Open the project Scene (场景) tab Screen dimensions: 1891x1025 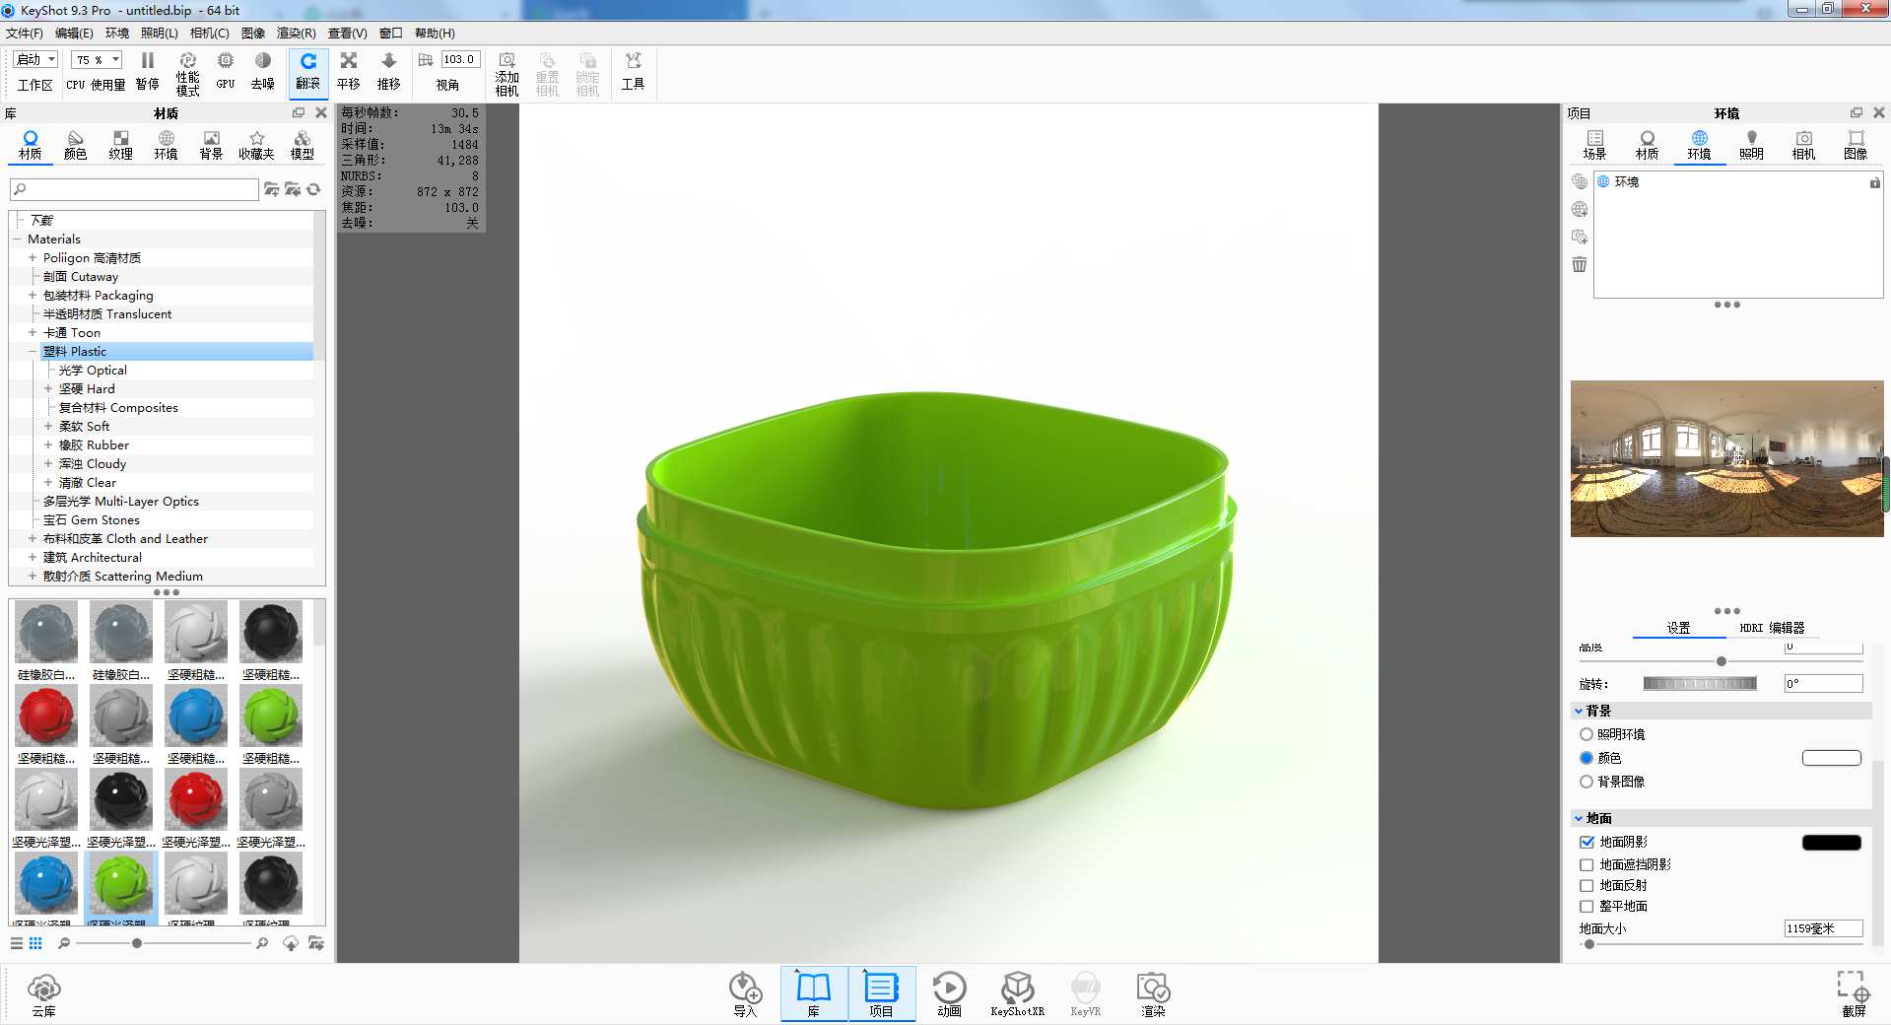pos(1594,145)
